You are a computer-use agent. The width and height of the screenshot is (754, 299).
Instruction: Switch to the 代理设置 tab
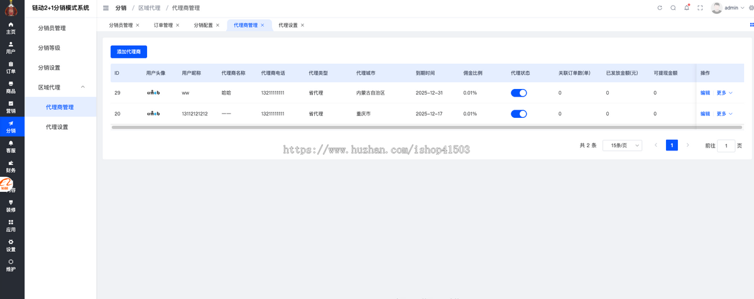click(288, 25)
